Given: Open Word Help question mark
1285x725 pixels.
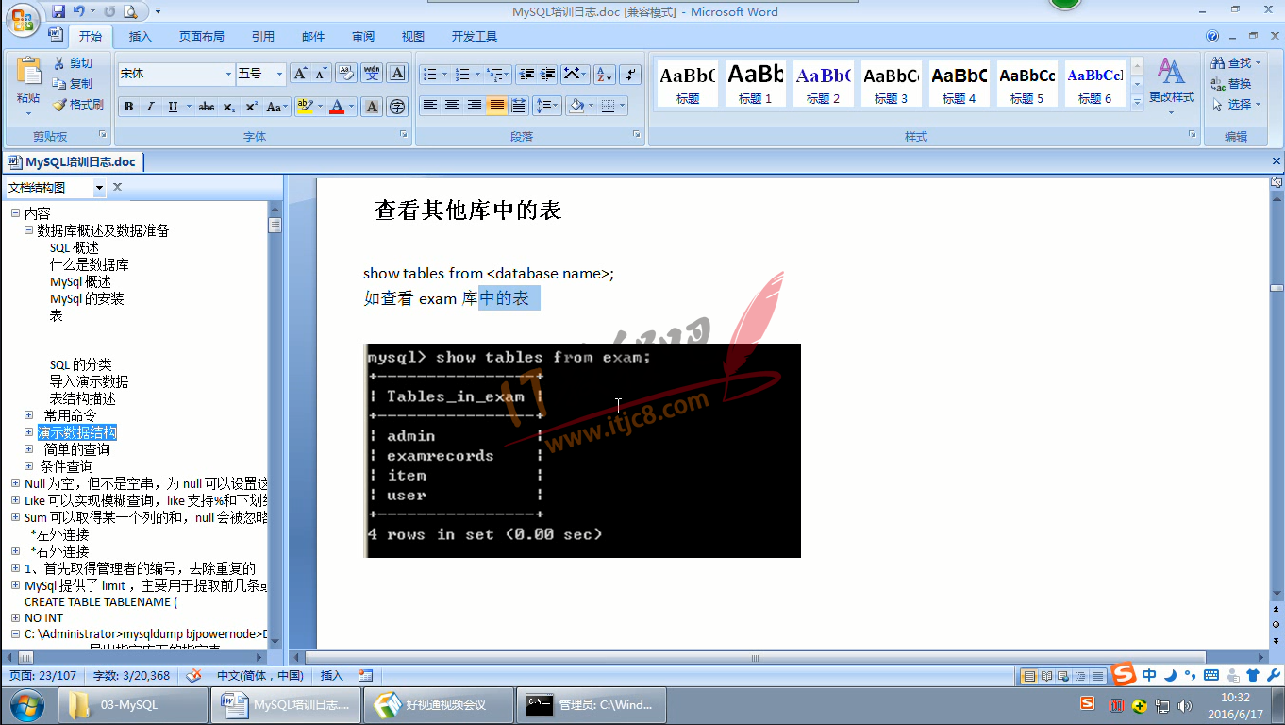Looking at the screenshot, I should click(x=1212, y=36).
